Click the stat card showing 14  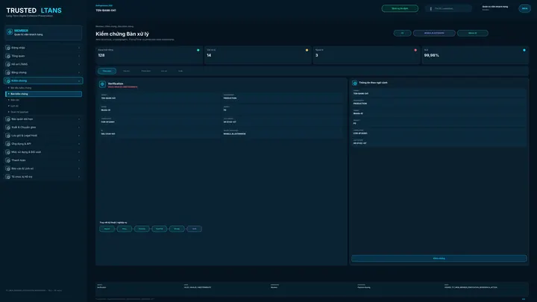(258, 54)
